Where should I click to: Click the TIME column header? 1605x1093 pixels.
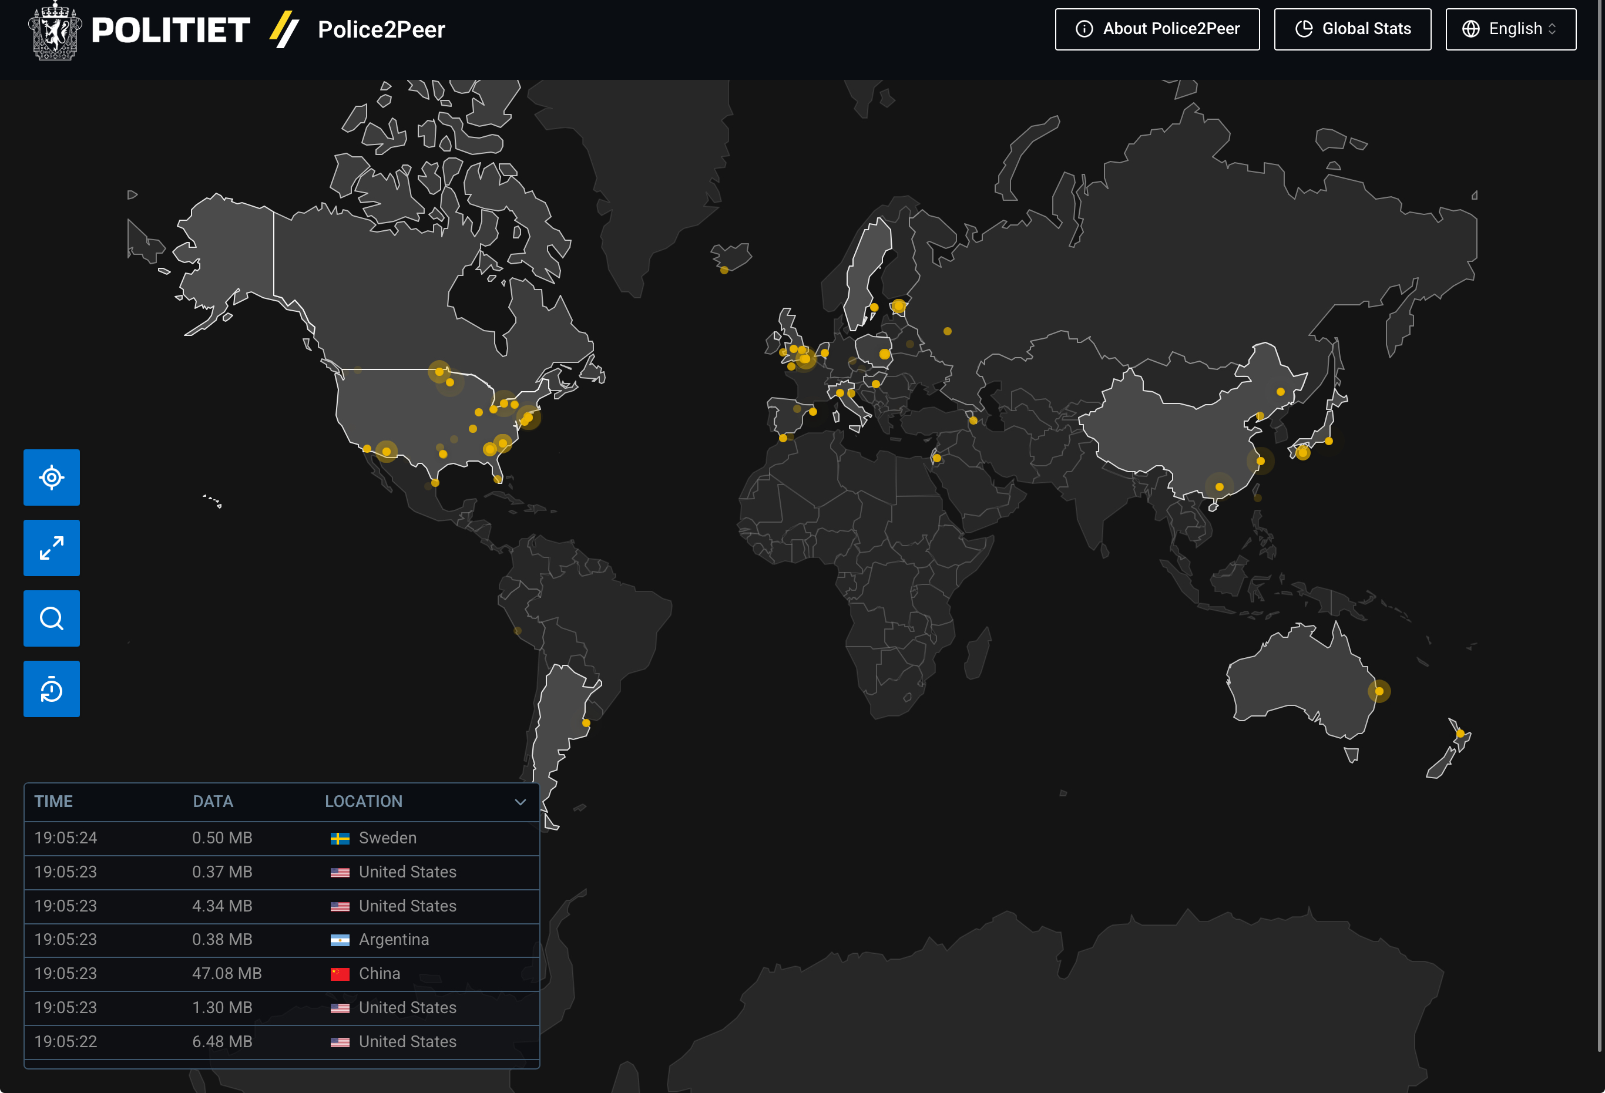(x=54, y=802)
